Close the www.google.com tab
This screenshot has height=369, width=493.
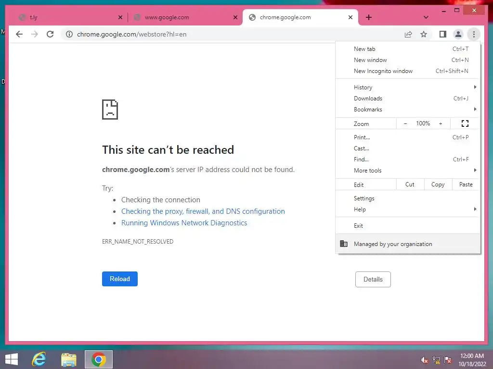(235, 17)
